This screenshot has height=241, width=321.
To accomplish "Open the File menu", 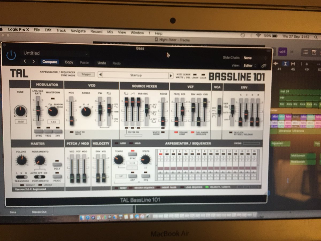I will coord(37,30).
